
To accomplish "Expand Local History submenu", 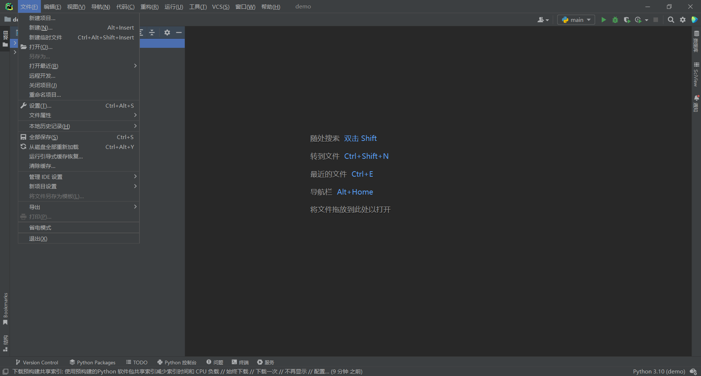I will pos(79,126).
